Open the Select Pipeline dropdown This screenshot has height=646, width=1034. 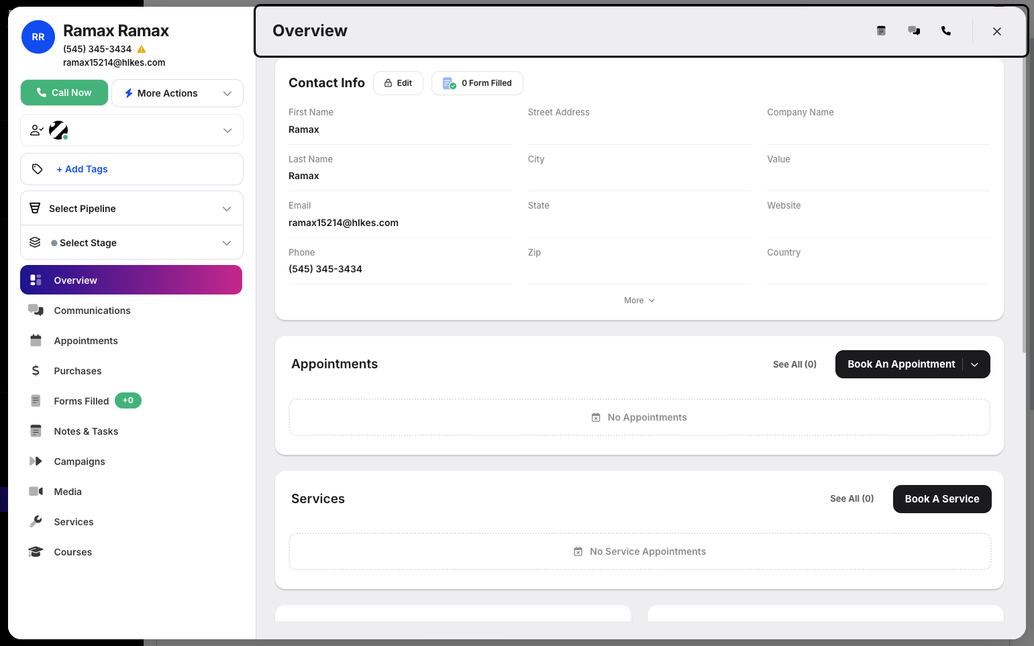[132, 209]
